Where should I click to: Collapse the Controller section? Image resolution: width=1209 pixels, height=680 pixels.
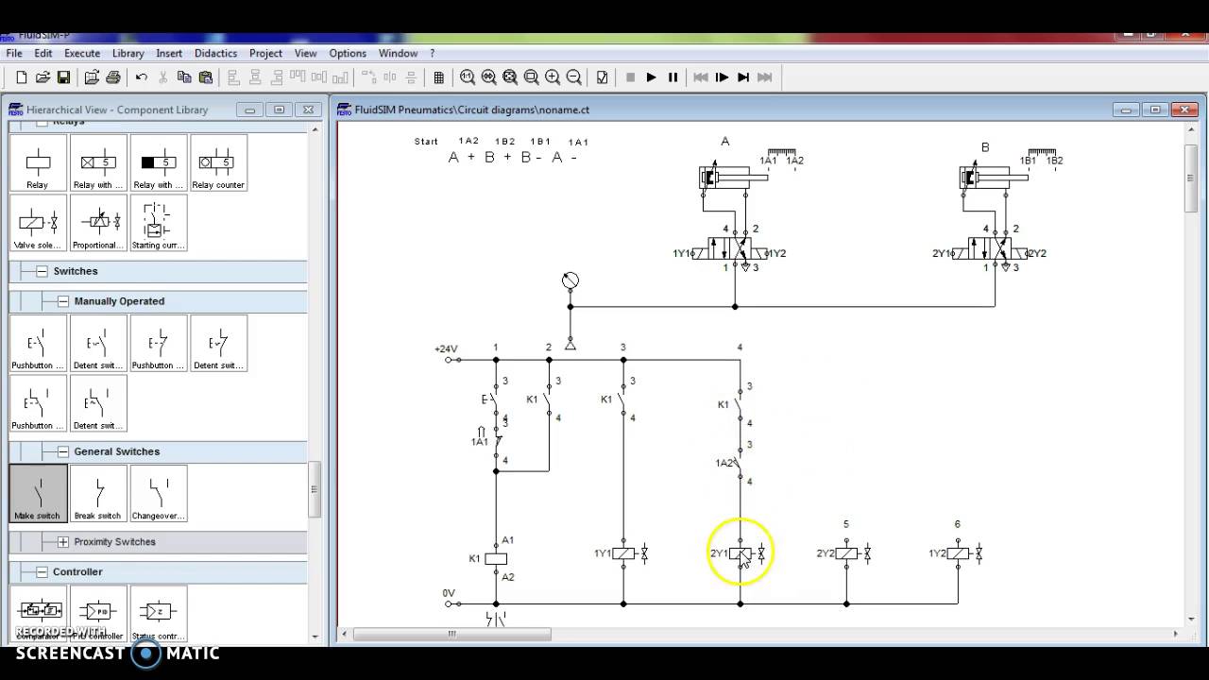(42, 572)
